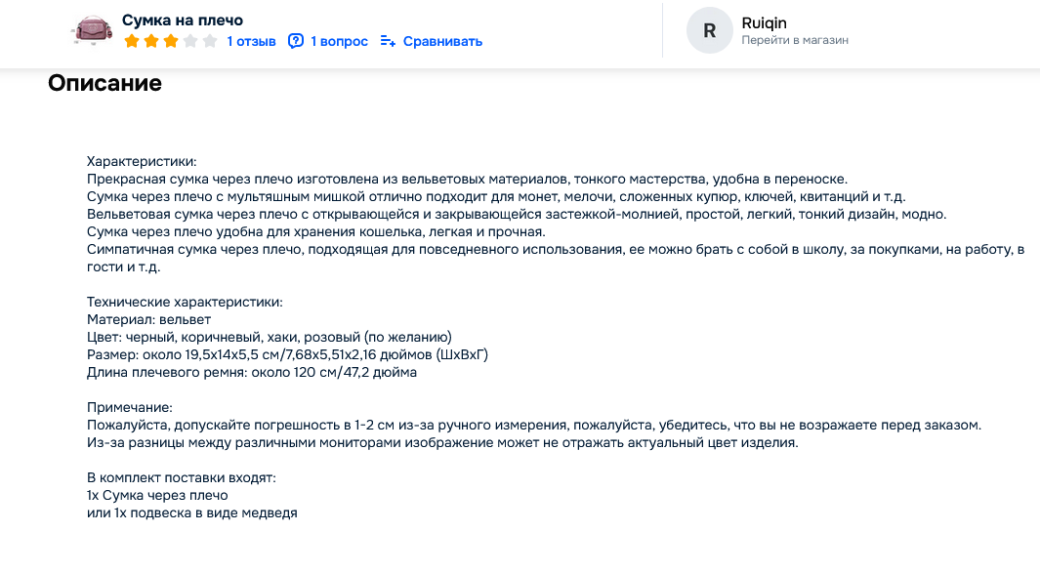Click the "Технические характеристики:" subheading
This screenshot has height=573, width=1040.
point(185,302)
